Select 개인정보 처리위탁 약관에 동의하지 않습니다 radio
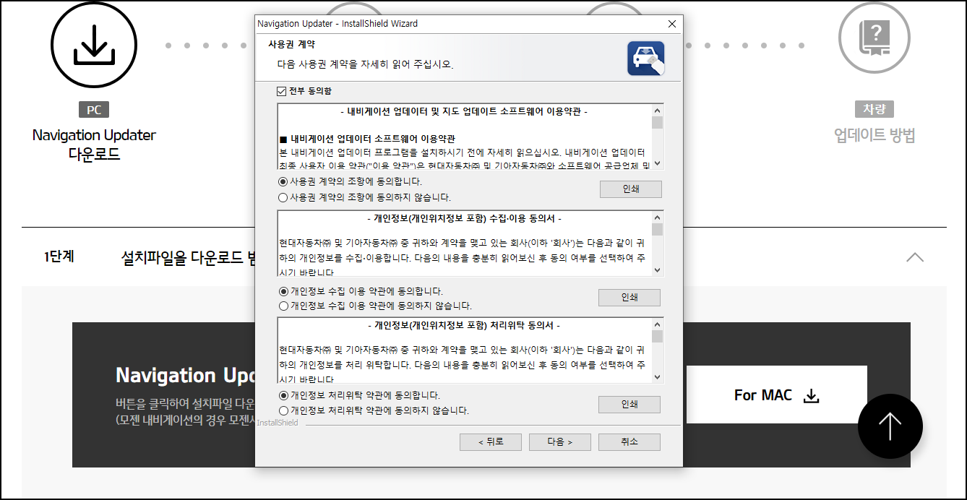The width and height of the screenshot is (967, 500). click(283, 410)
